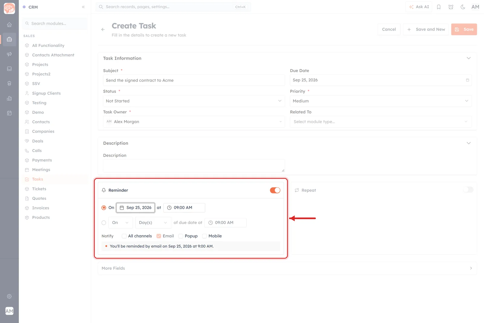Screen dimensions: 484x323
Task: Click the Cancel button
Action: [x=389, y=29]
